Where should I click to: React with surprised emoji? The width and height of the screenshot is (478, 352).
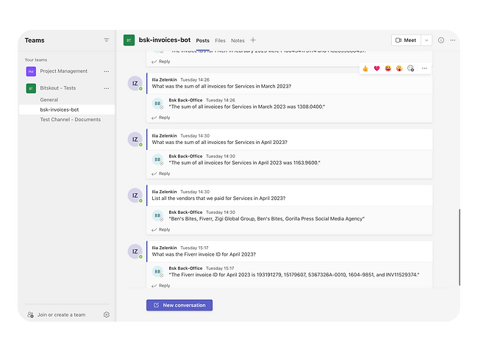(x=399, y=68)
